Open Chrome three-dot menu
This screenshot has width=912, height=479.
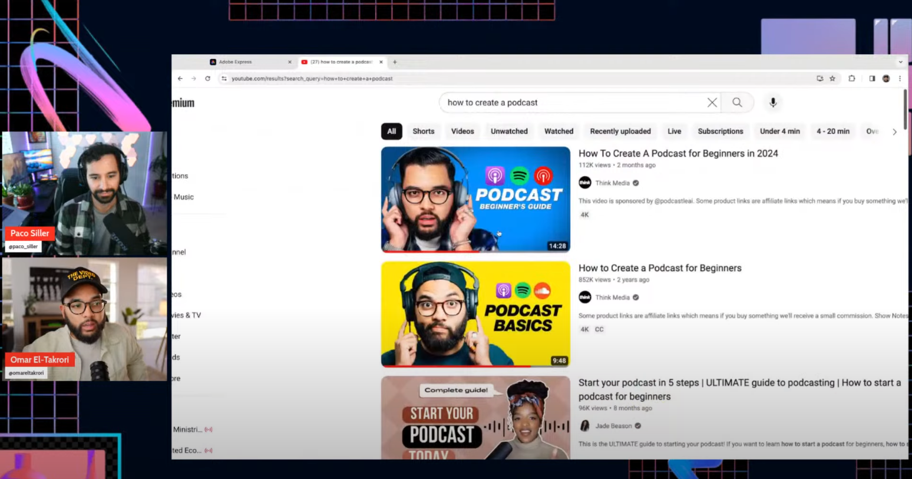click(x=900, y=78)
